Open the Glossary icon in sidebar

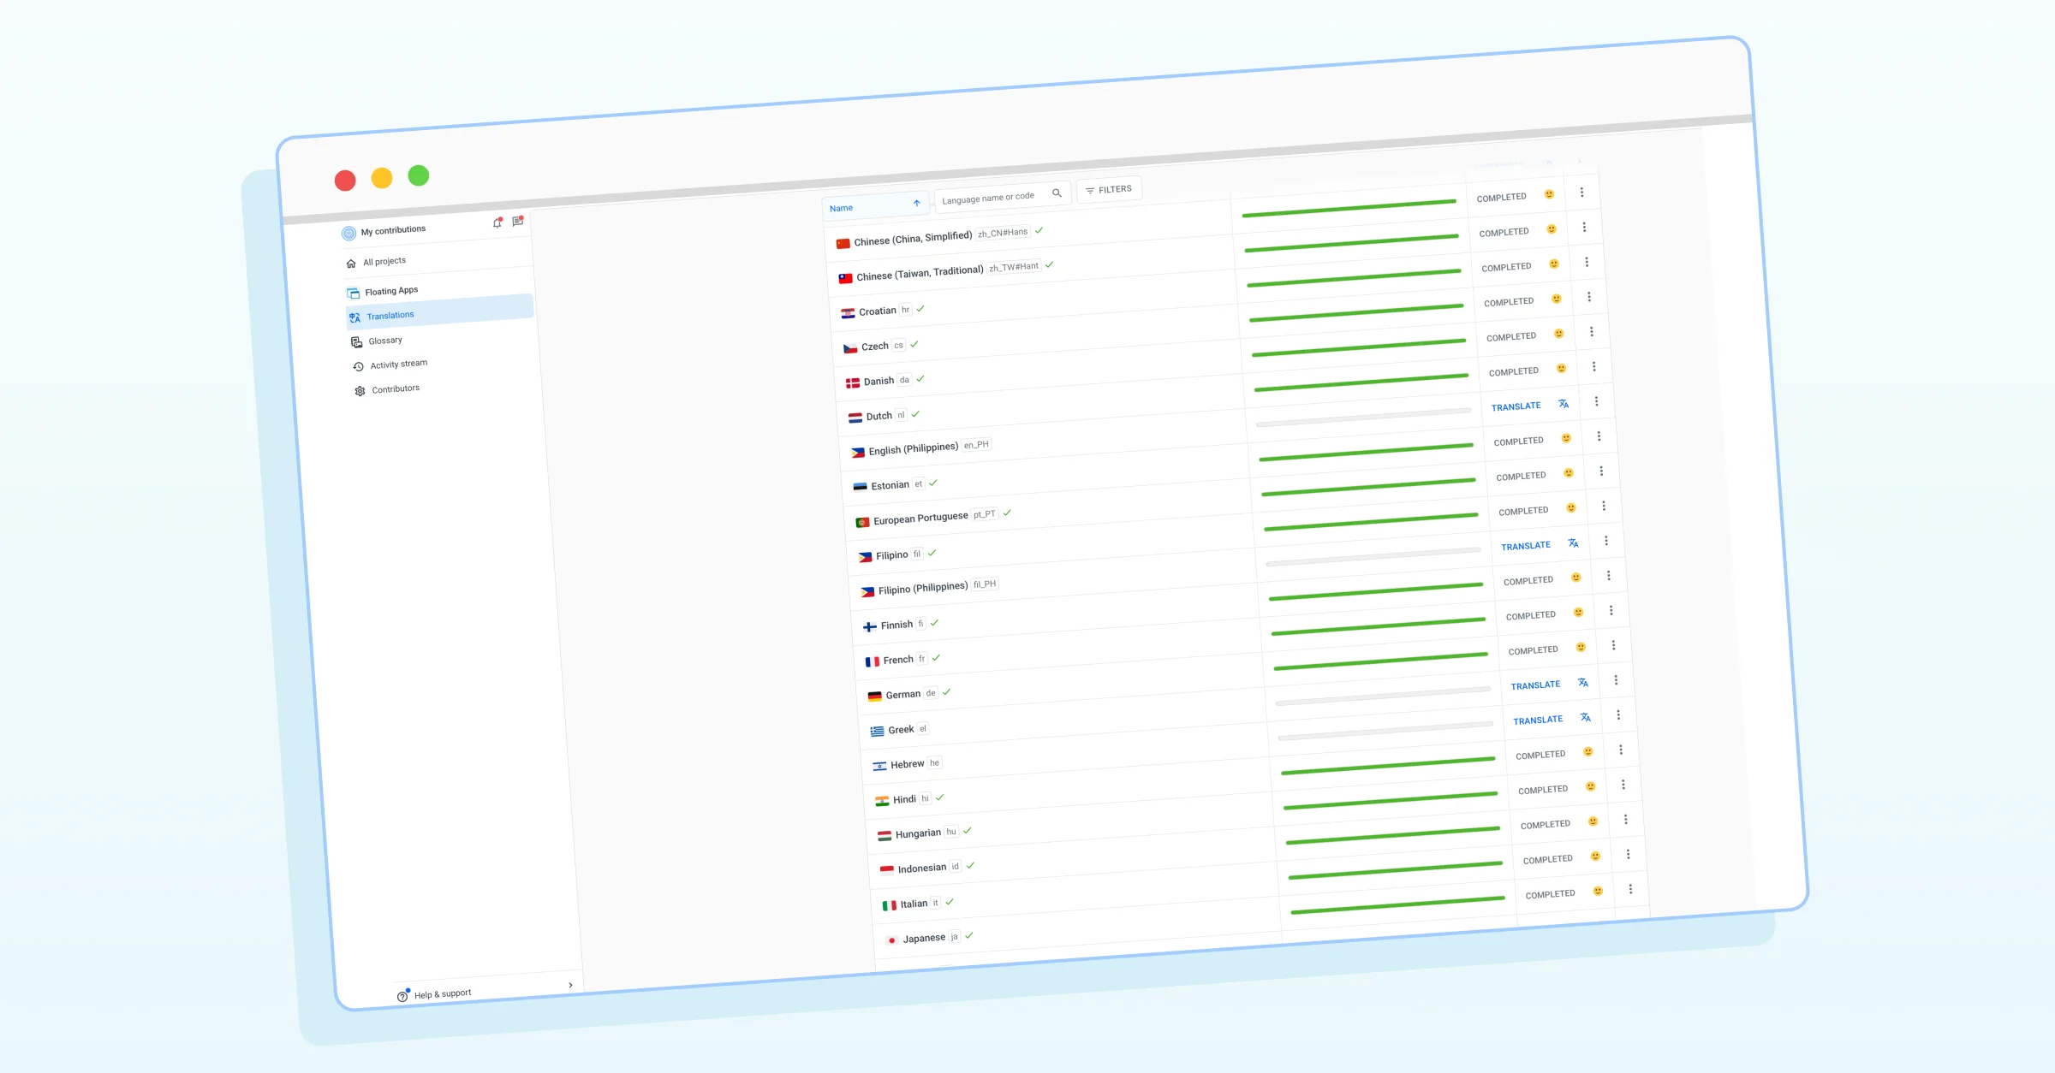click(x=356, y=342)
